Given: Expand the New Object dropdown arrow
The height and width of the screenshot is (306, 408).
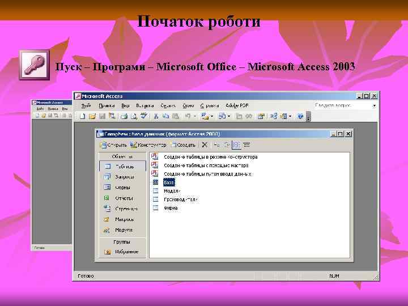Looking at the screenshot, I should [x=290, y=116].
